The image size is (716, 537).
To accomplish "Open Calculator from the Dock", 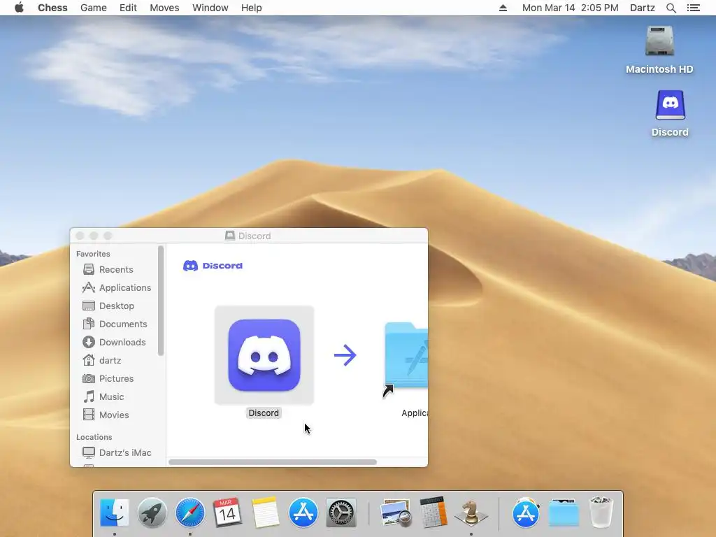I will pos(434,513).
